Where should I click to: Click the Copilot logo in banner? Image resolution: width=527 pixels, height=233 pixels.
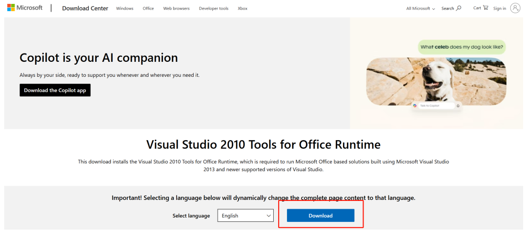click(415, 106)
